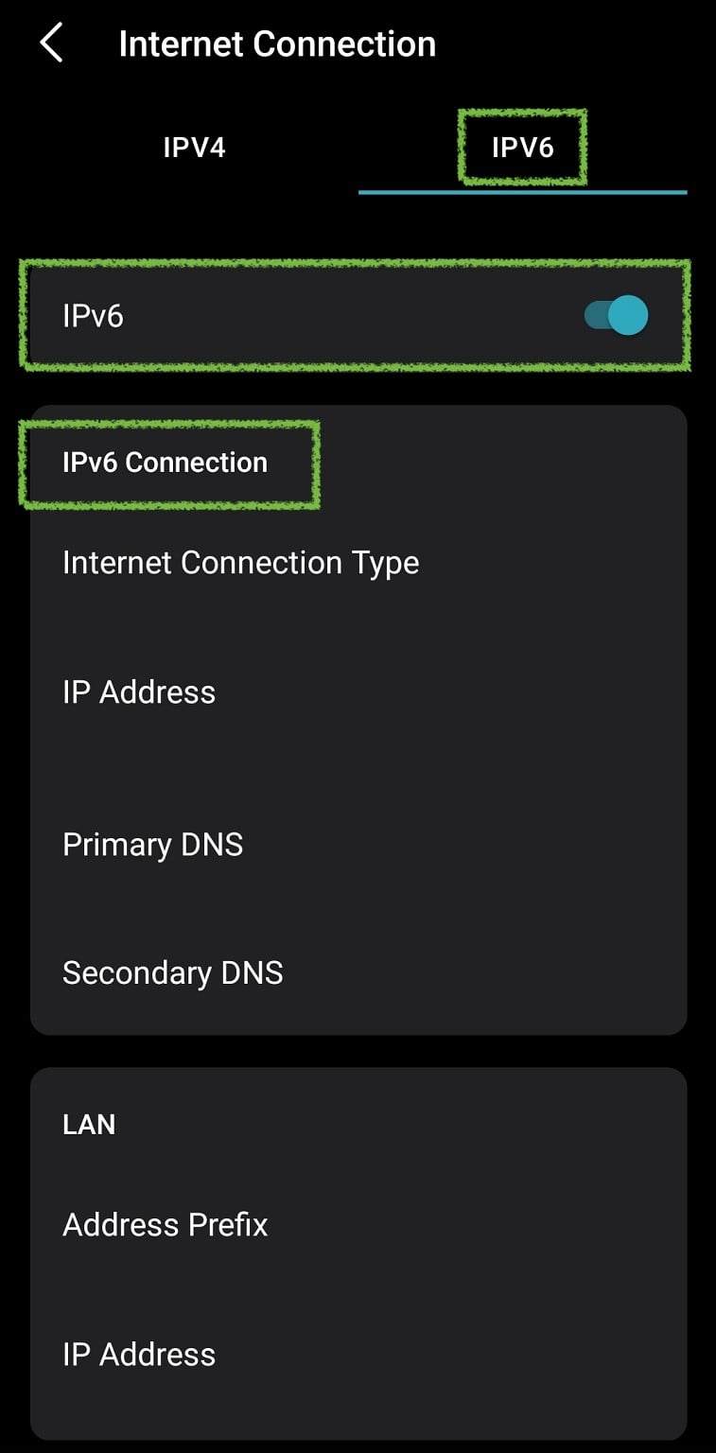Open the Internet Connection Type setting

tap(240, 562)
